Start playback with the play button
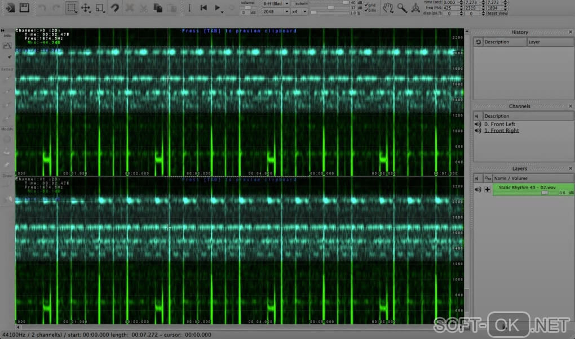Viewport: 575px width, 339px height. pyautogui.click(x=217, y=7)
